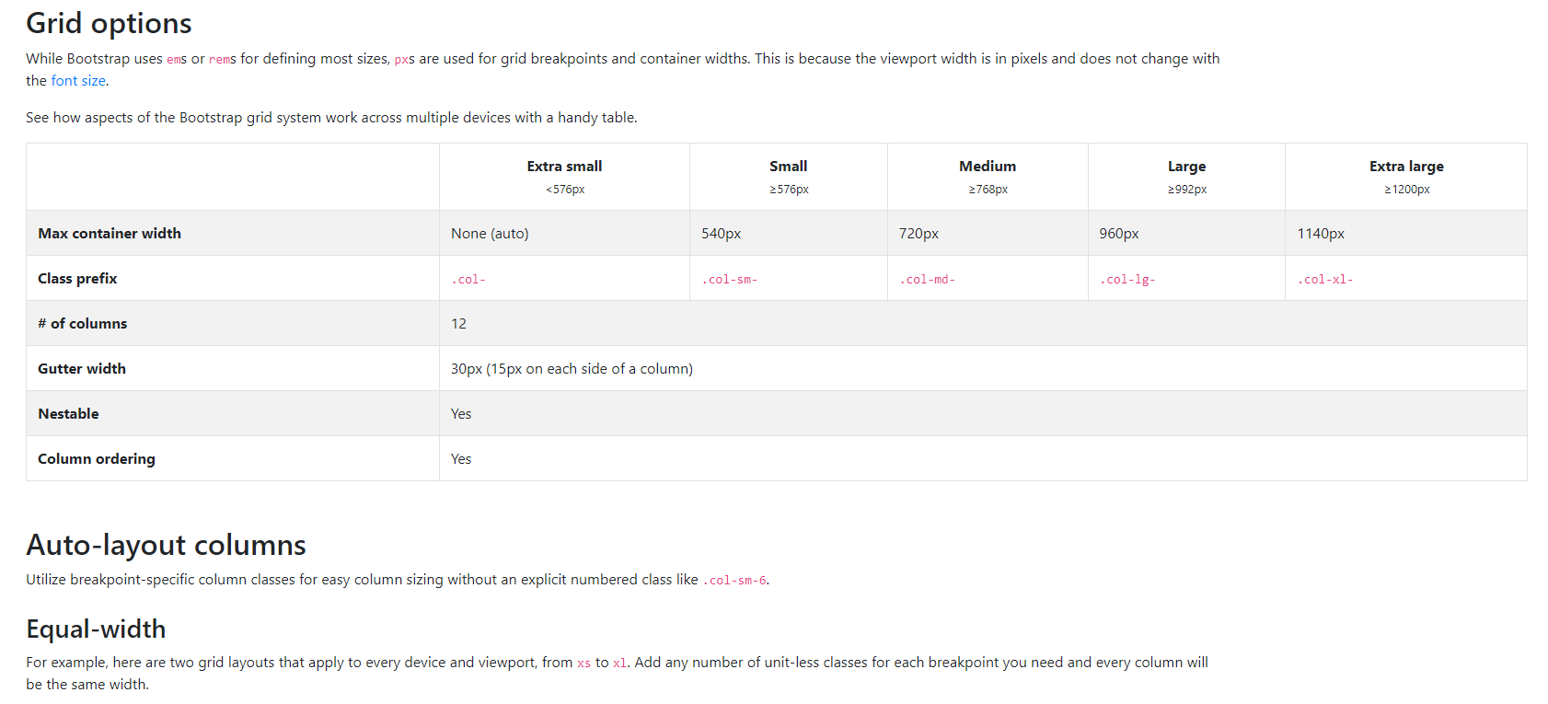Click the 'Max container width' row label

tap(110, 234)
